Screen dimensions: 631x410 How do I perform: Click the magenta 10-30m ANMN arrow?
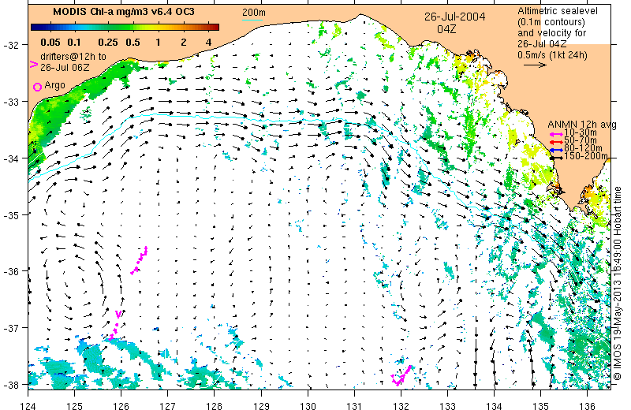(557, 134)
